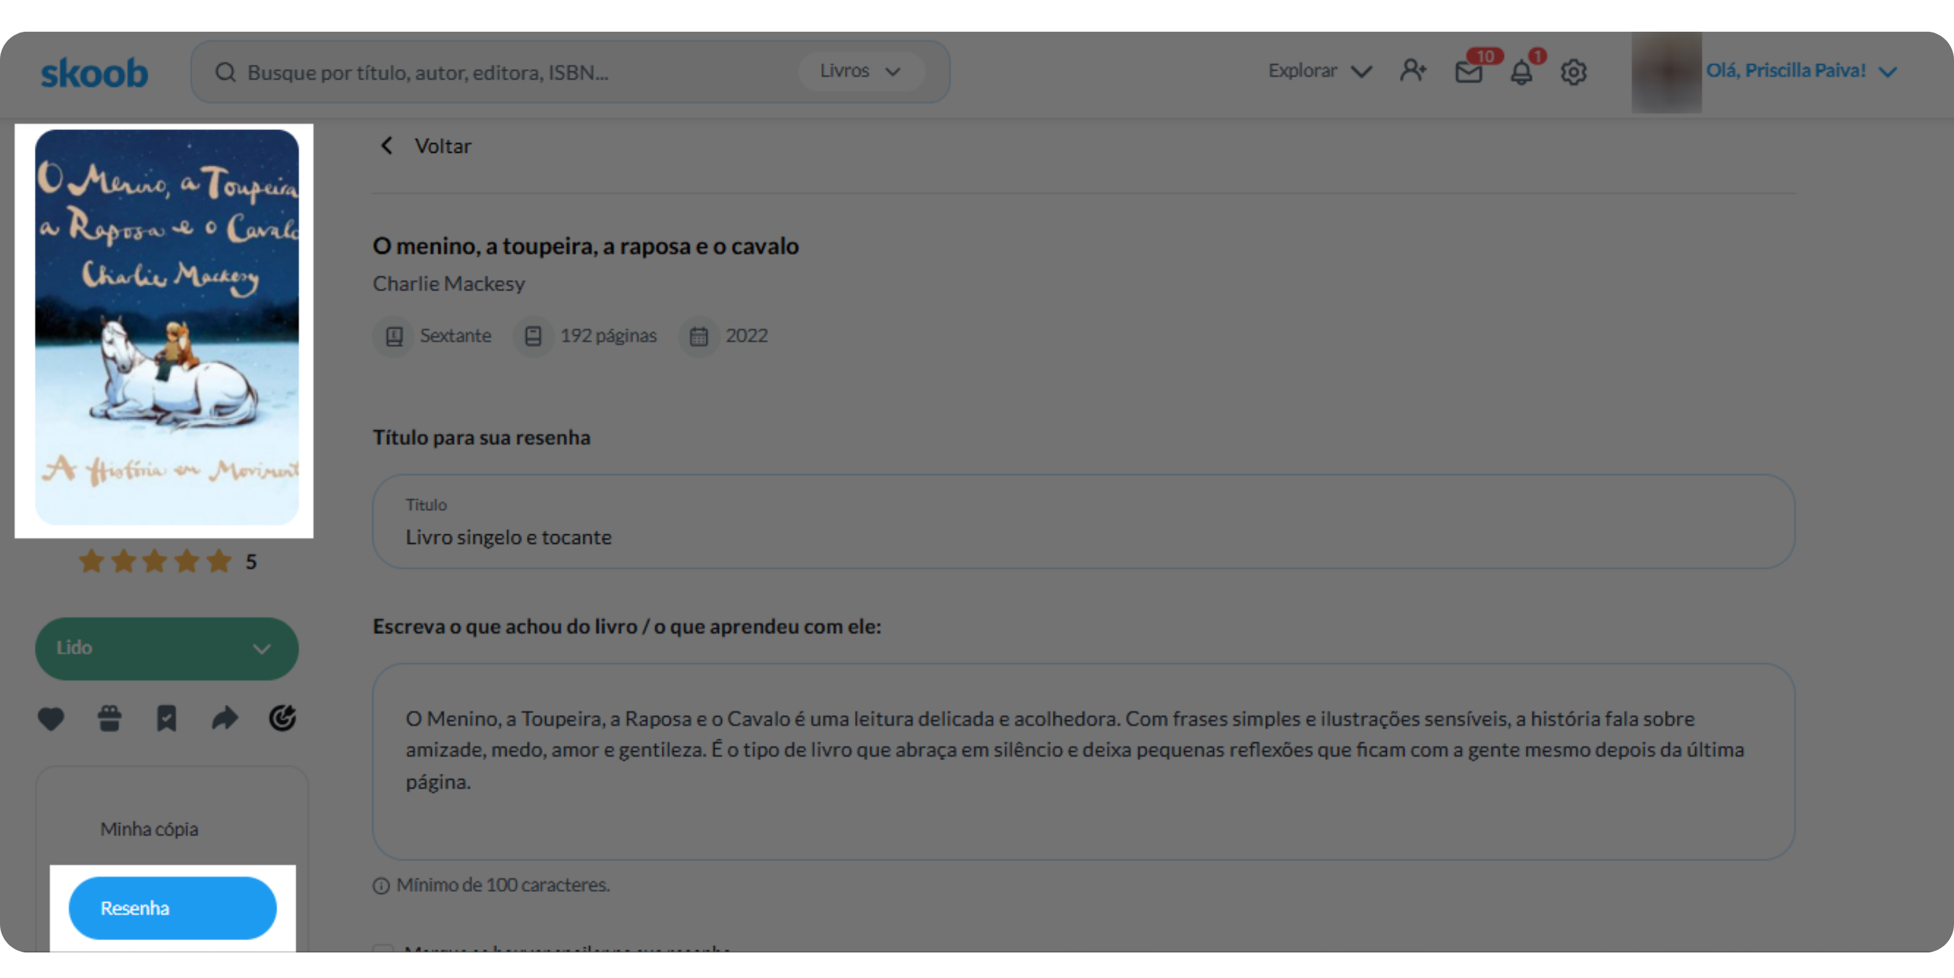Click the search magnifier icon
Image resolution: width=1954 pixels, height=978 pixels.
(225, 72)
